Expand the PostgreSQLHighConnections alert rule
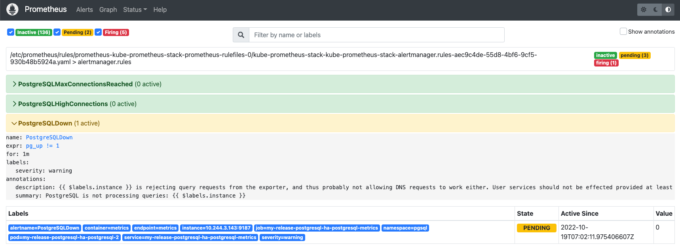The image size is (680, 247). coord(340,104)
